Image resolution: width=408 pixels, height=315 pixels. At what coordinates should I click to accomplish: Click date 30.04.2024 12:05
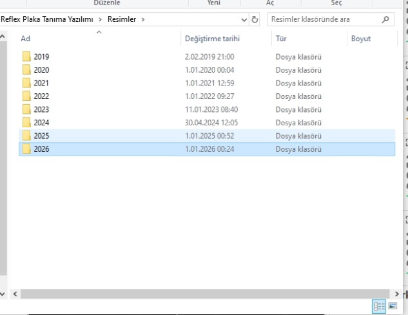point(211,123)
